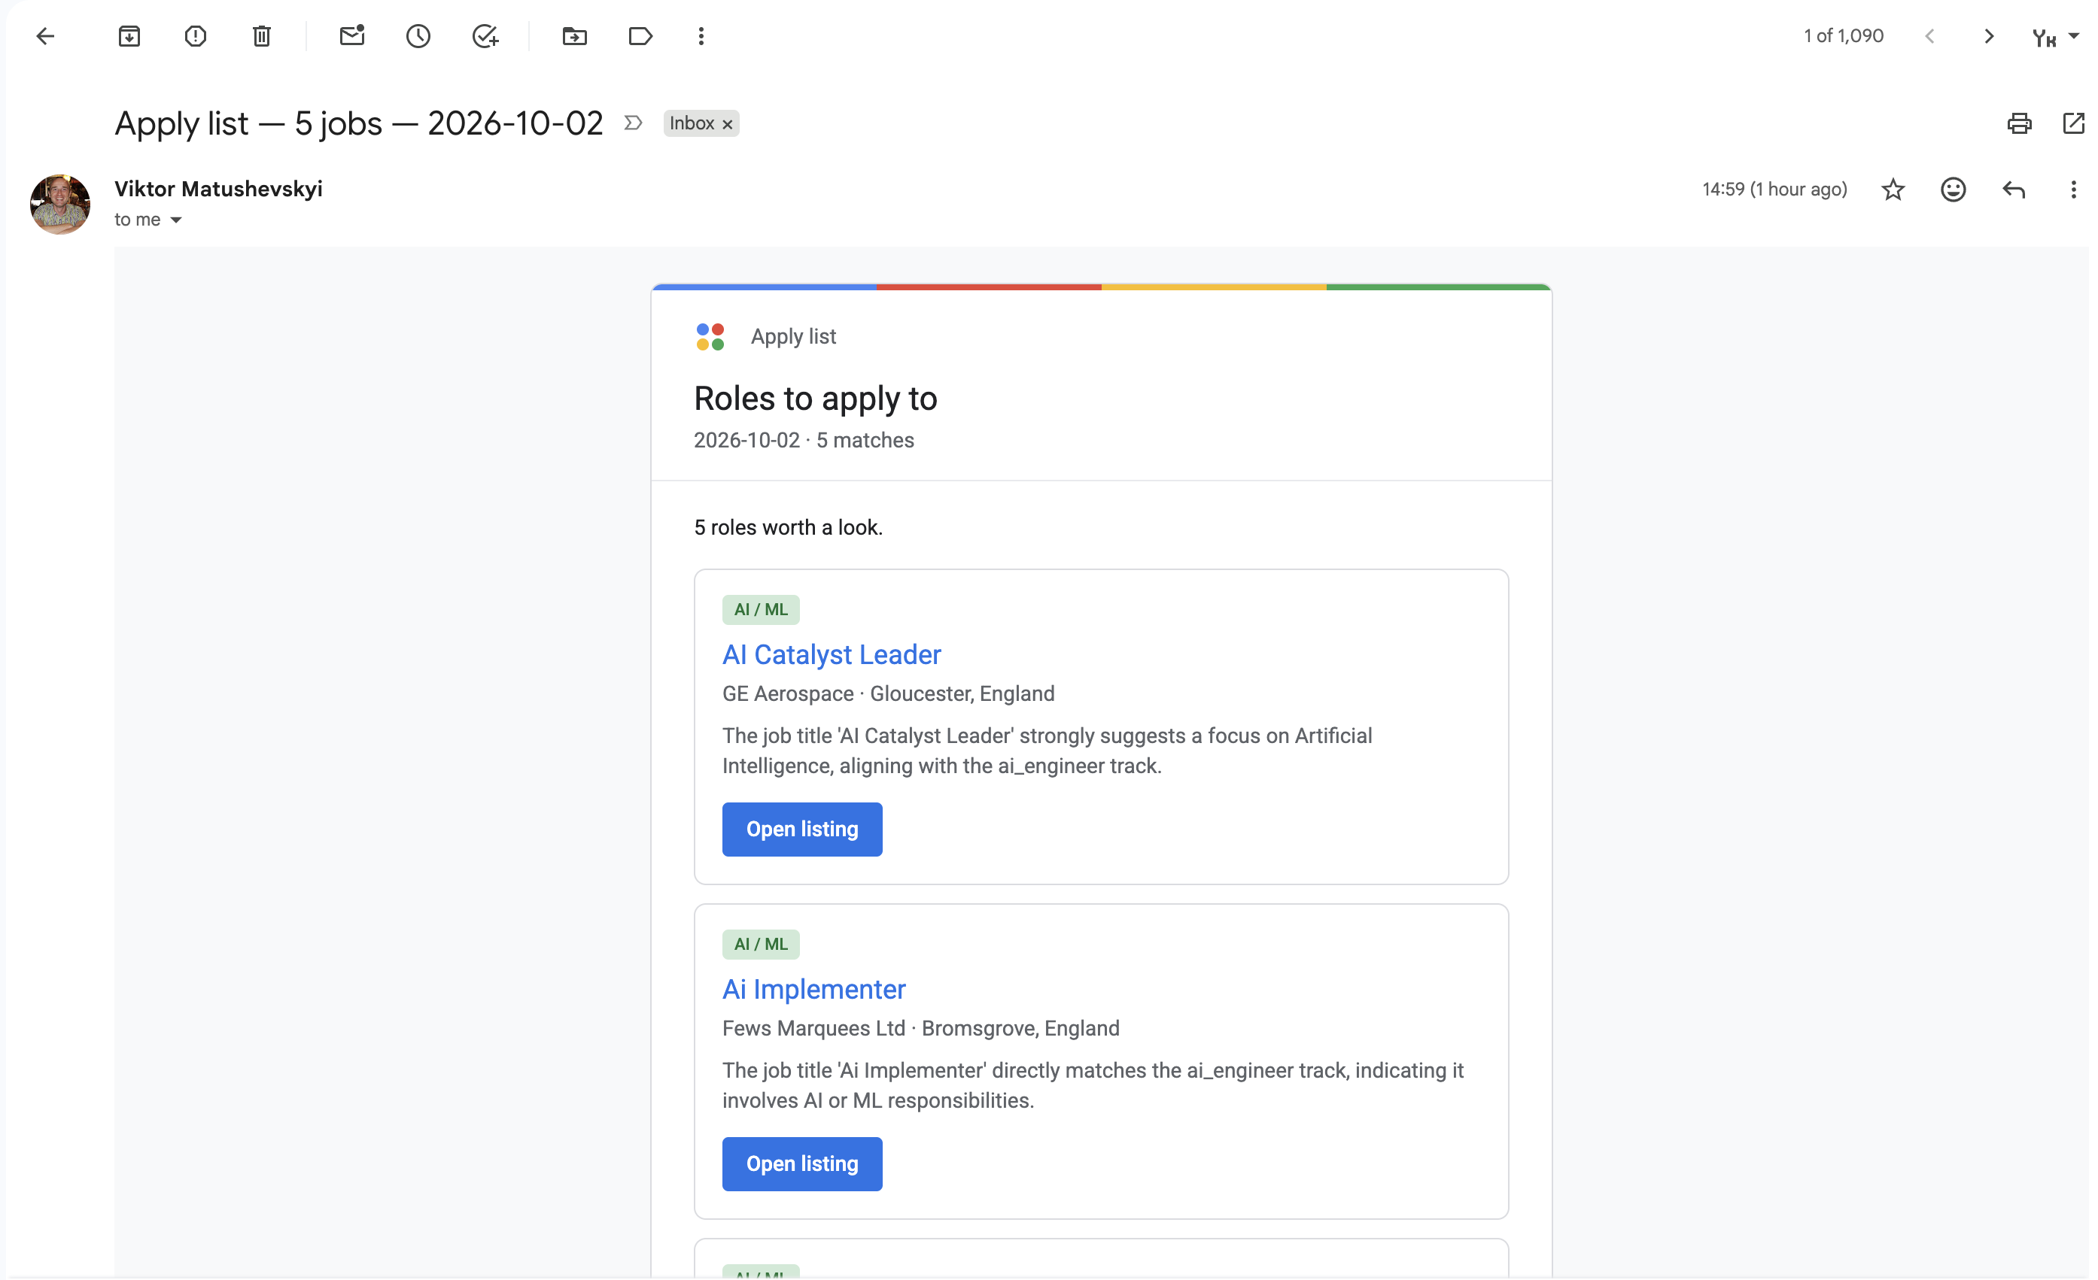
Task: Open the AI Catalyst Leader job link
Action: point(831,654)
